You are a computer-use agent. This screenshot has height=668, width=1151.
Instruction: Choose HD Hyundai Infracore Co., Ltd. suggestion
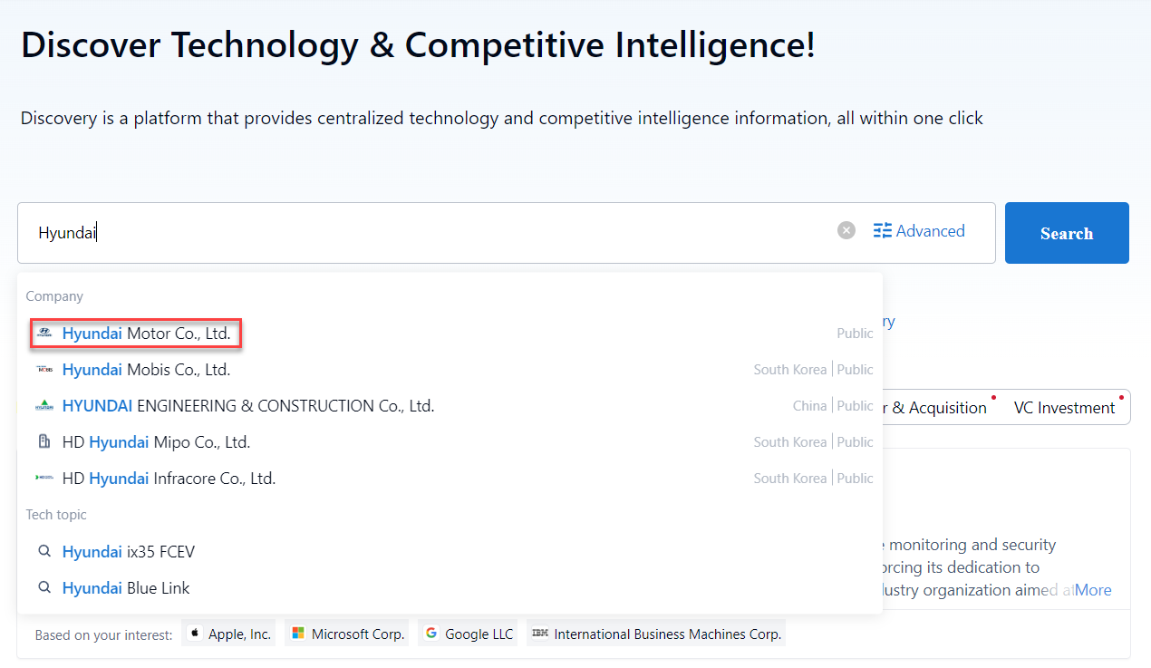pos(169,479)
